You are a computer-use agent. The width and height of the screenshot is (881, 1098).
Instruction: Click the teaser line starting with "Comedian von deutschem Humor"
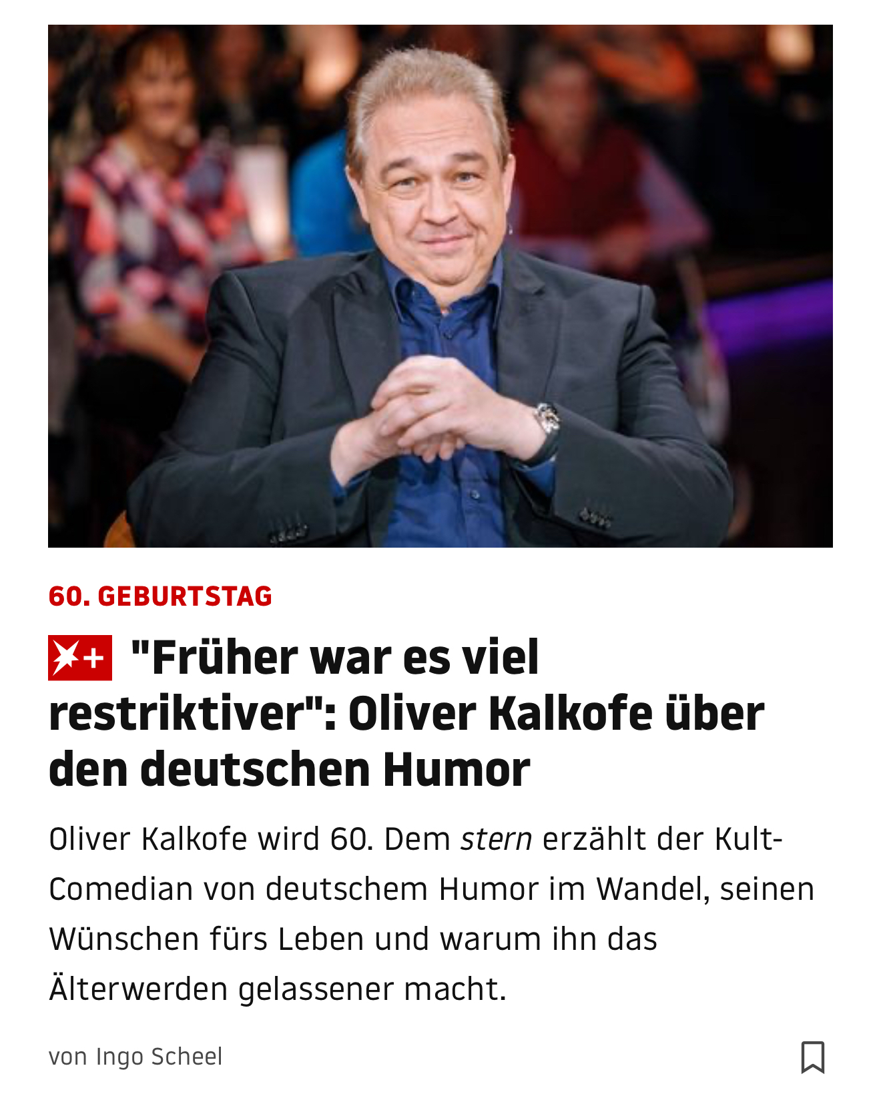coord(431,889)
